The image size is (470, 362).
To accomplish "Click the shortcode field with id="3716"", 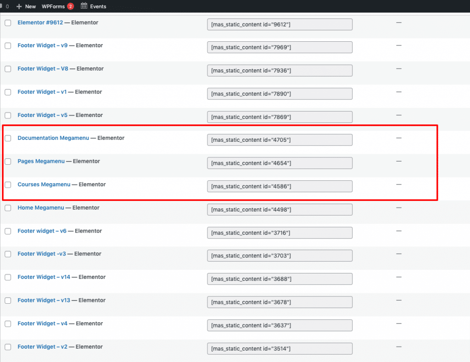I will (x=280, y=233).
